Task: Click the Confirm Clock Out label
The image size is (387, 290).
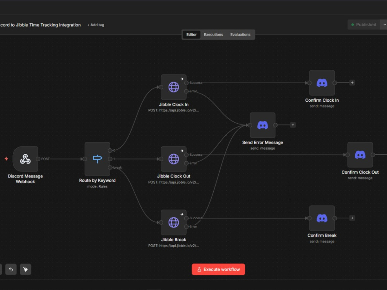Action: [x=360, y=172]
